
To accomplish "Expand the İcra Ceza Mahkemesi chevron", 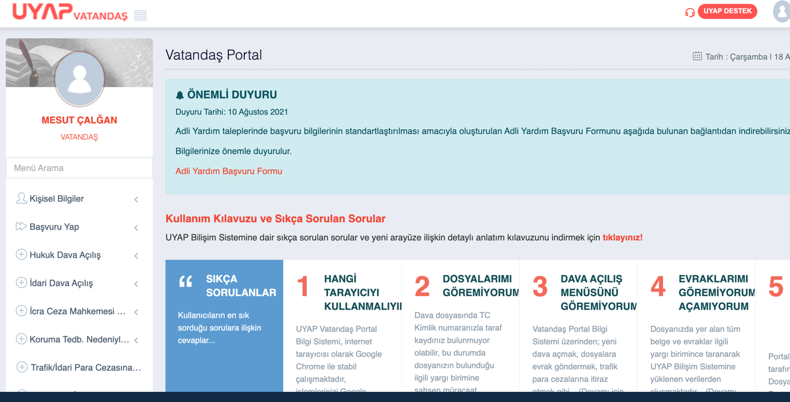I will point(136,312).
